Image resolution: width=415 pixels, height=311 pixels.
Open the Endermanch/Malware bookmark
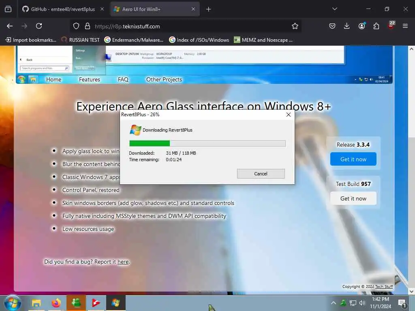[134, 40]
